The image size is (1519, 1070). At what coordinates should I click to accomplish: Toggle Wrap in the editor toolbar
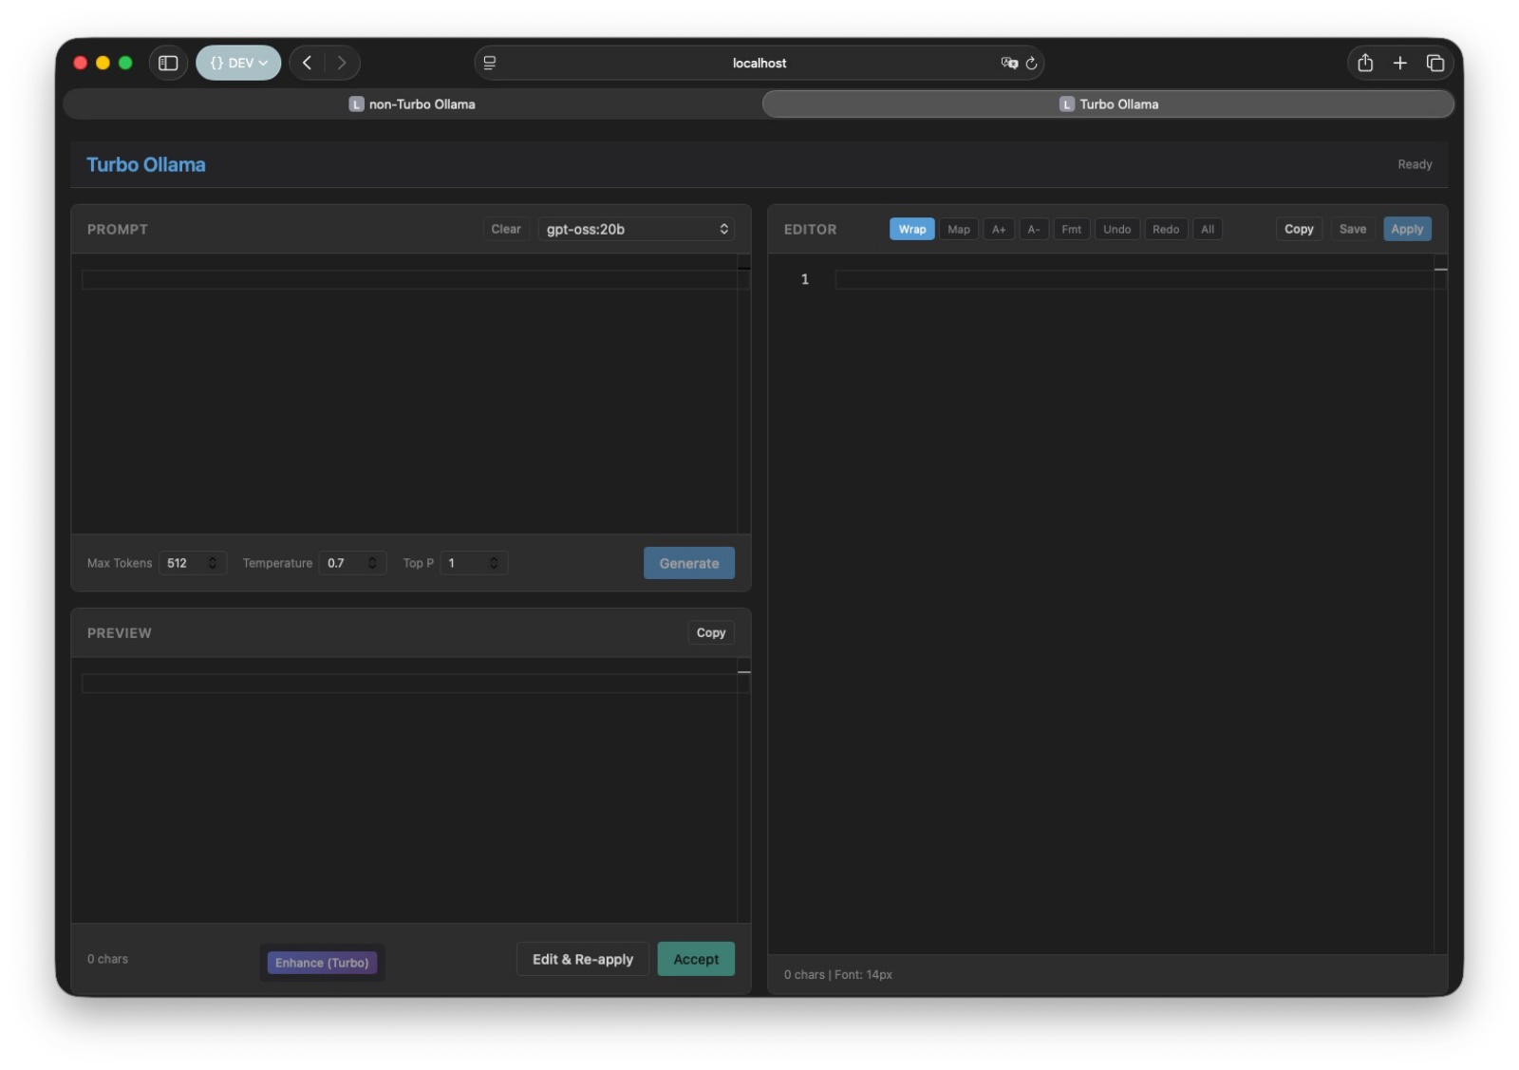click(x=912, y=229)
